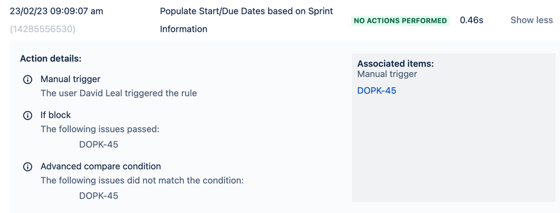Open the blue DOPK-45 associated item link
The image size is (560, 213).
coord(377,91)
